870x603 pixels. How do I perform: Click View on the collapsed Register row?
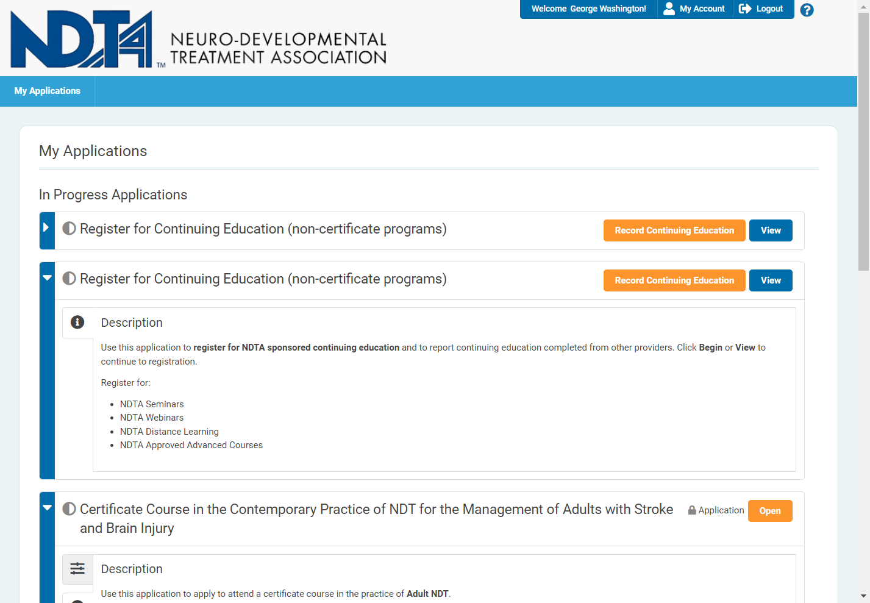771,230
